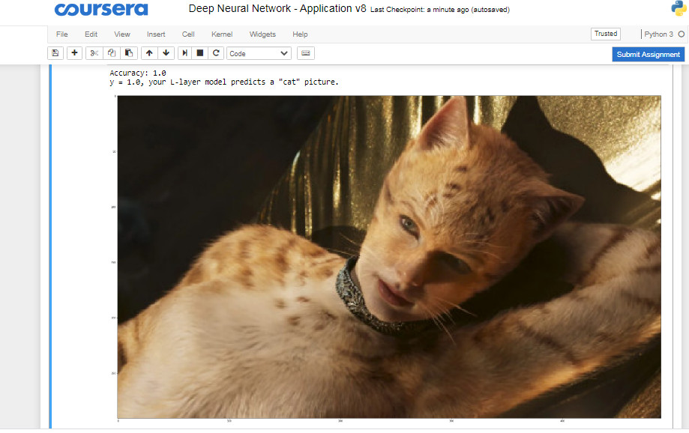Open the View menu
689x433 pixels.
(x=122, y=34)
